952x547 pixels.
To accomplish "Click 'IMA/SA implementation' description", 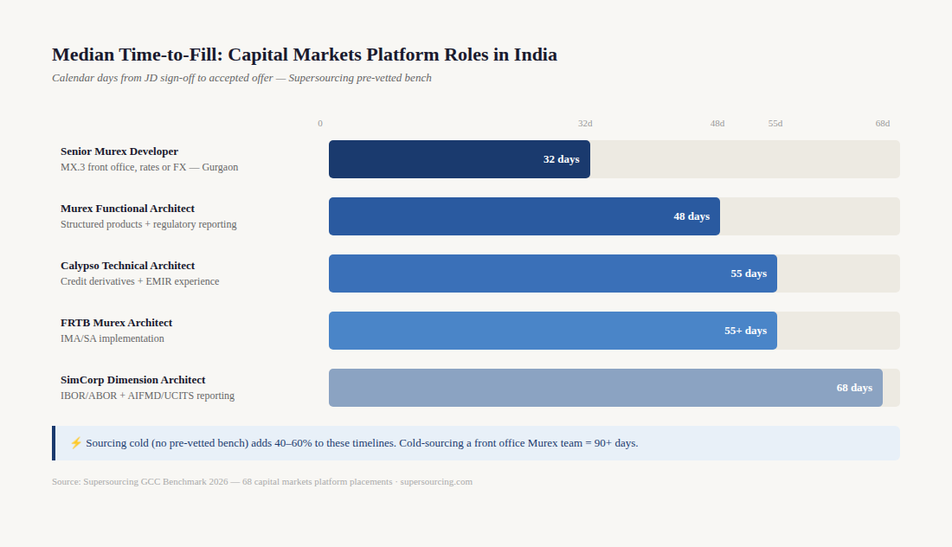I will click(x=113, y=338).
